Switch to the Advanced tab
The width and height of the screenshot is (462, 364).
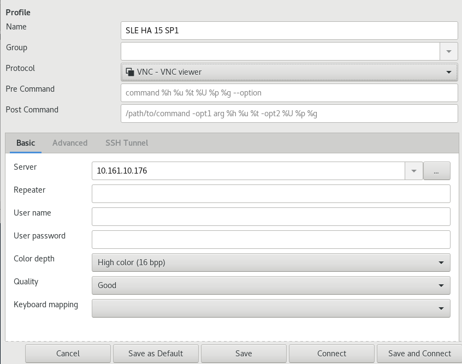[x=70, y=143]
